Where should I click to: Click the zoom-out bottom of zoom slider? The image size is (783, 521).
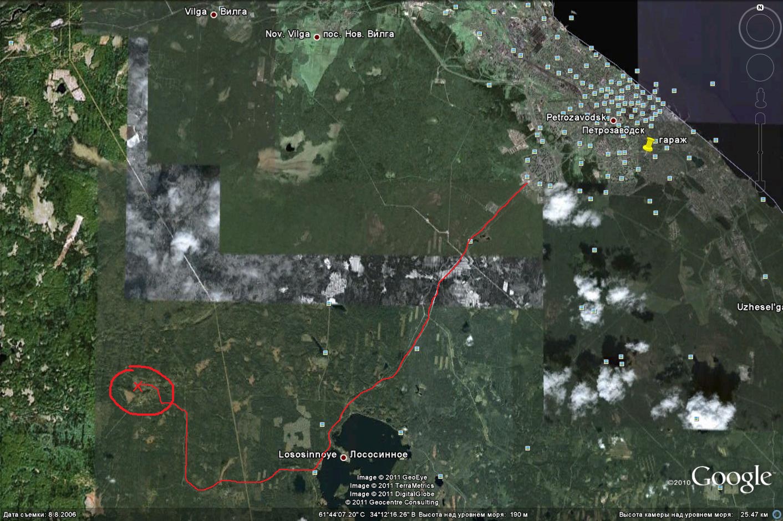click(x=760, y=185)
